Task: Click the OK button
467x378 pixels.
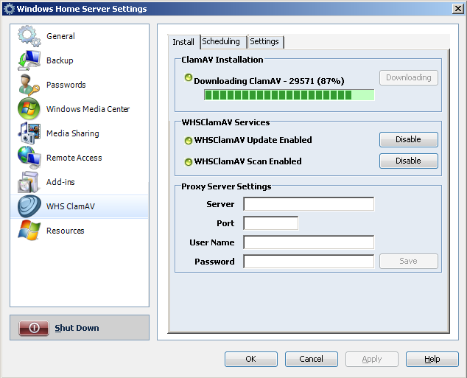Action: point(250,359)
